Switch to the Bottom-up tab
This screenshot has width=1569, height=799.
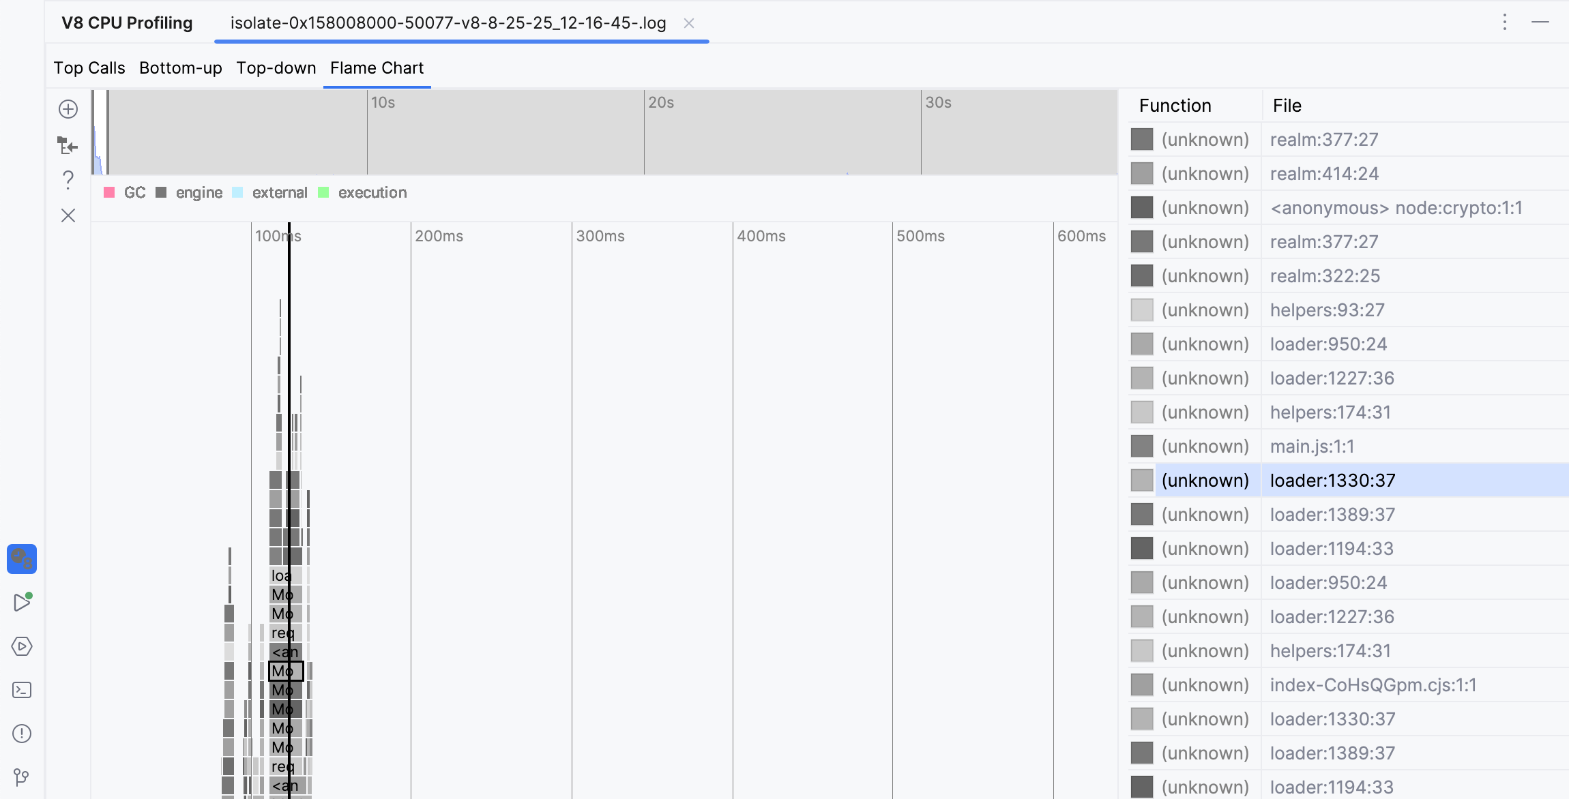pyautogui.click(x=181, y=68)
